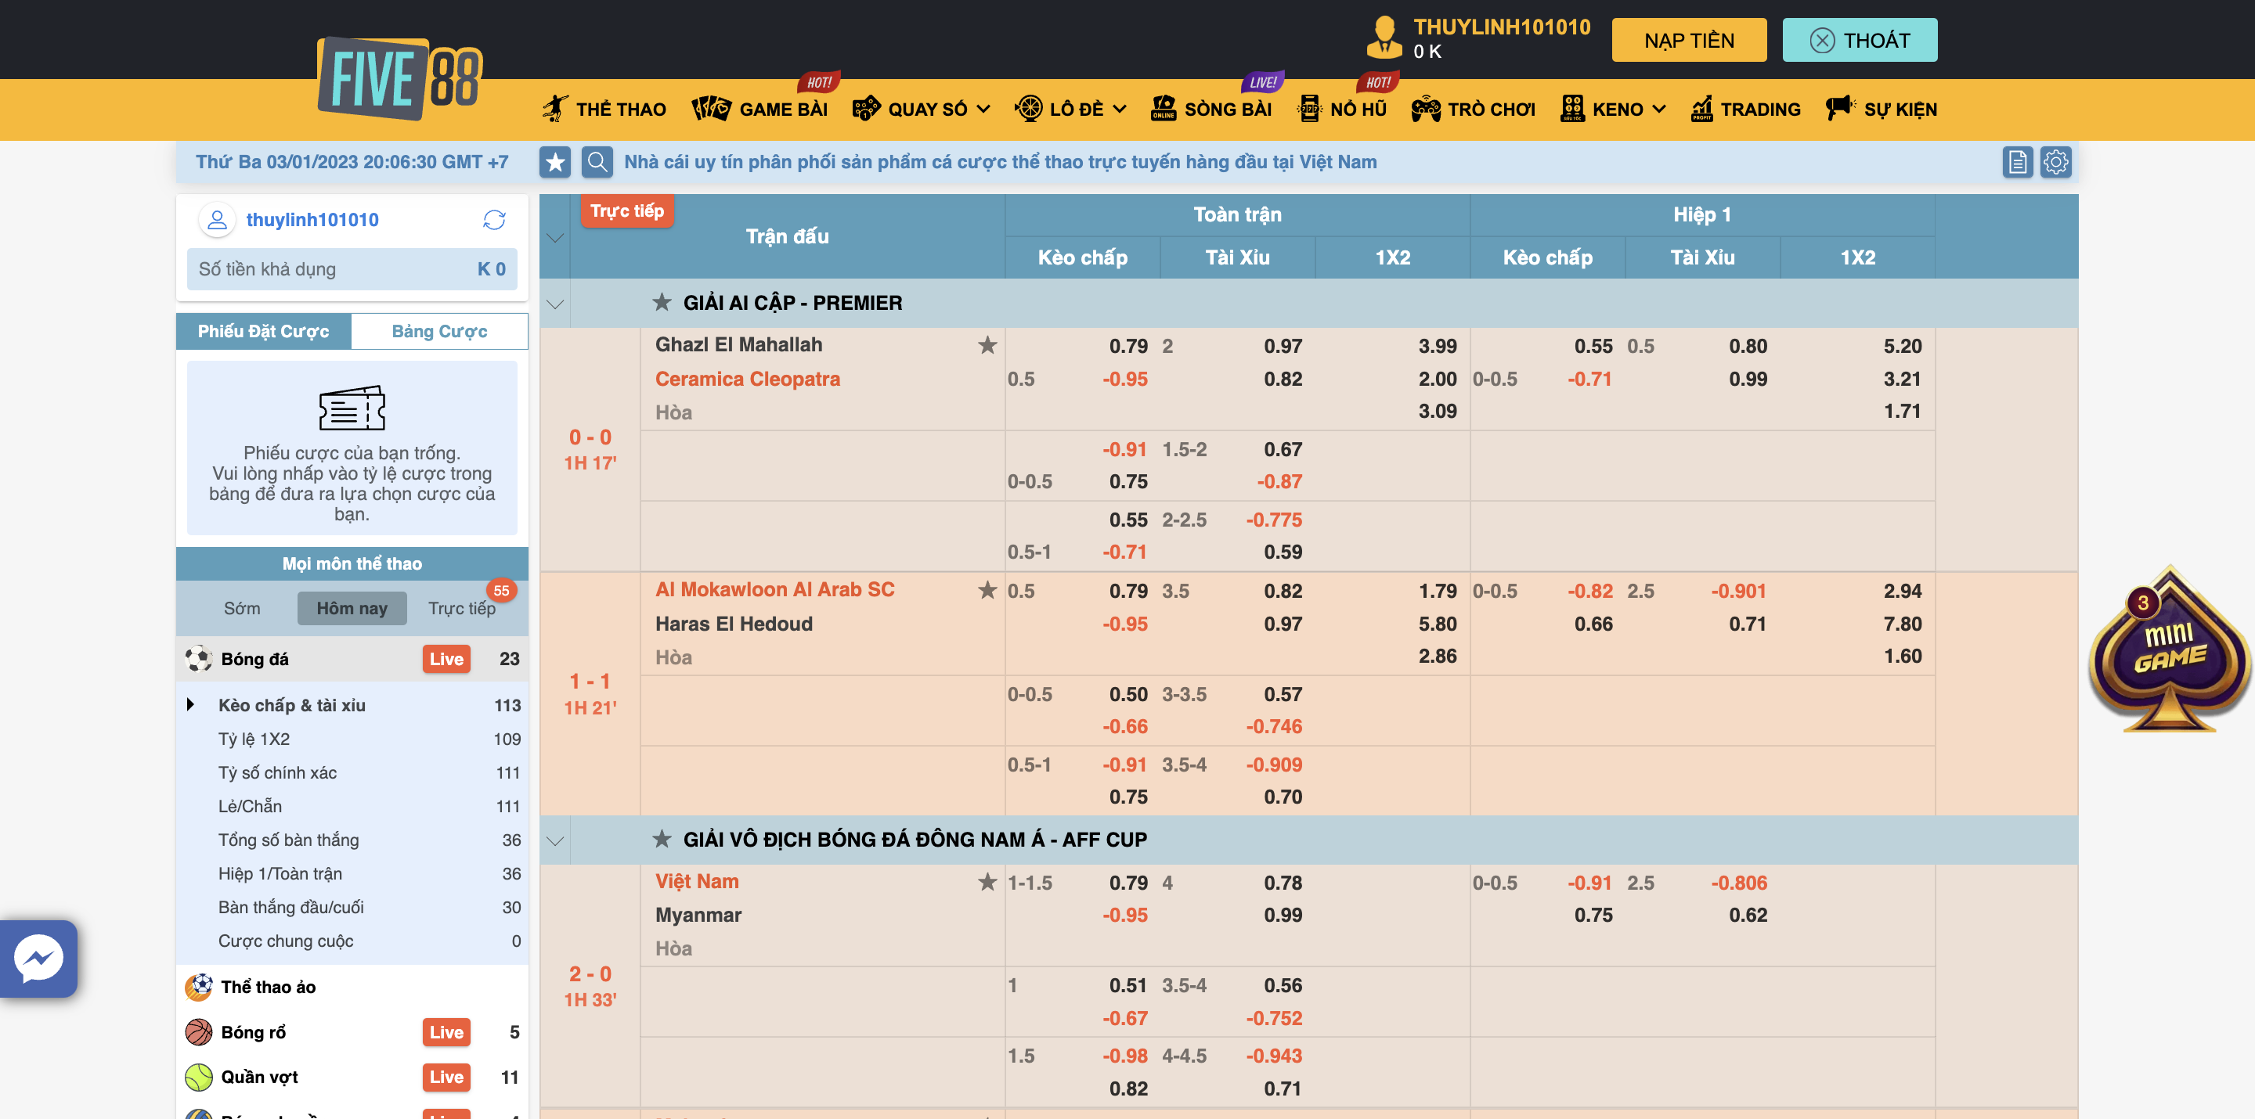Collapse the Giải Ai Cập Premier section
The width and height of the screenshot is (2255, 1119).
555,304
